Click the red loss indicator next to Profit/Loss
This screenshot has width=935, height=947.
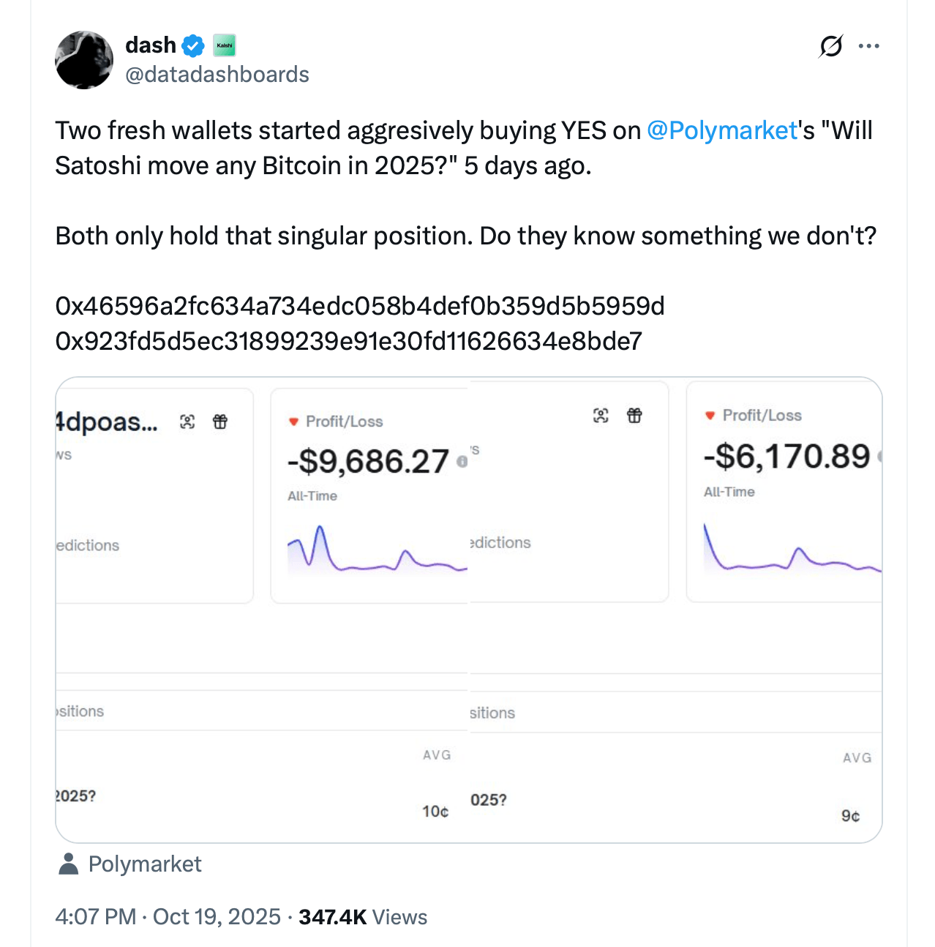(293, 421)
